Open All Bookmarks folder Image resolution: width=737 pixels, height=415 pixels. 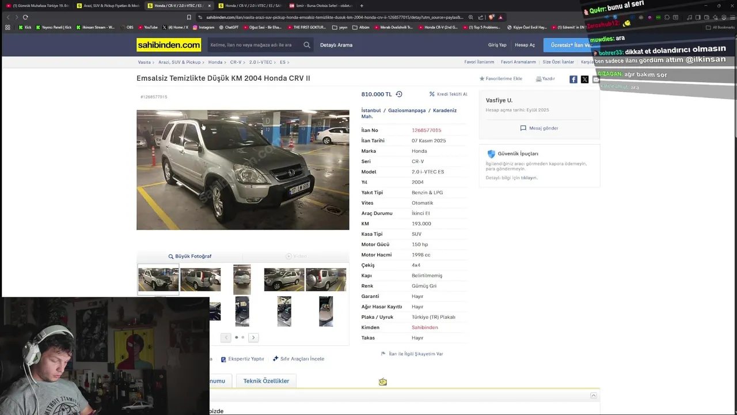point(720,27)
